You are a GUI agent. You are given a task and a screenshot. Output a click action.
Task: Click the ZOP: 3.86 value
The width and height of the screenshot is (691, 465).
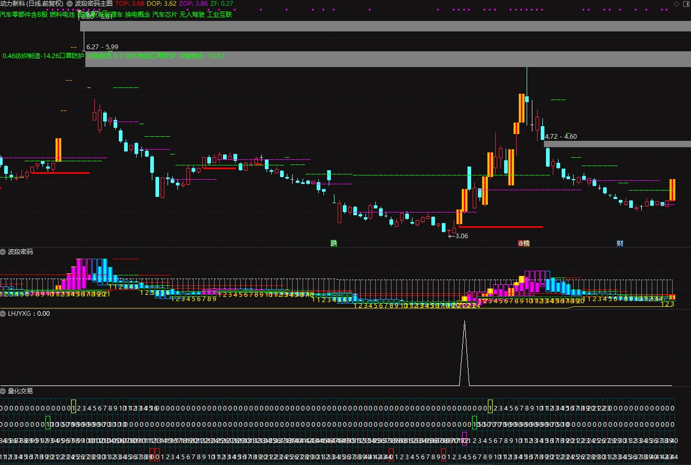point(194,3)
